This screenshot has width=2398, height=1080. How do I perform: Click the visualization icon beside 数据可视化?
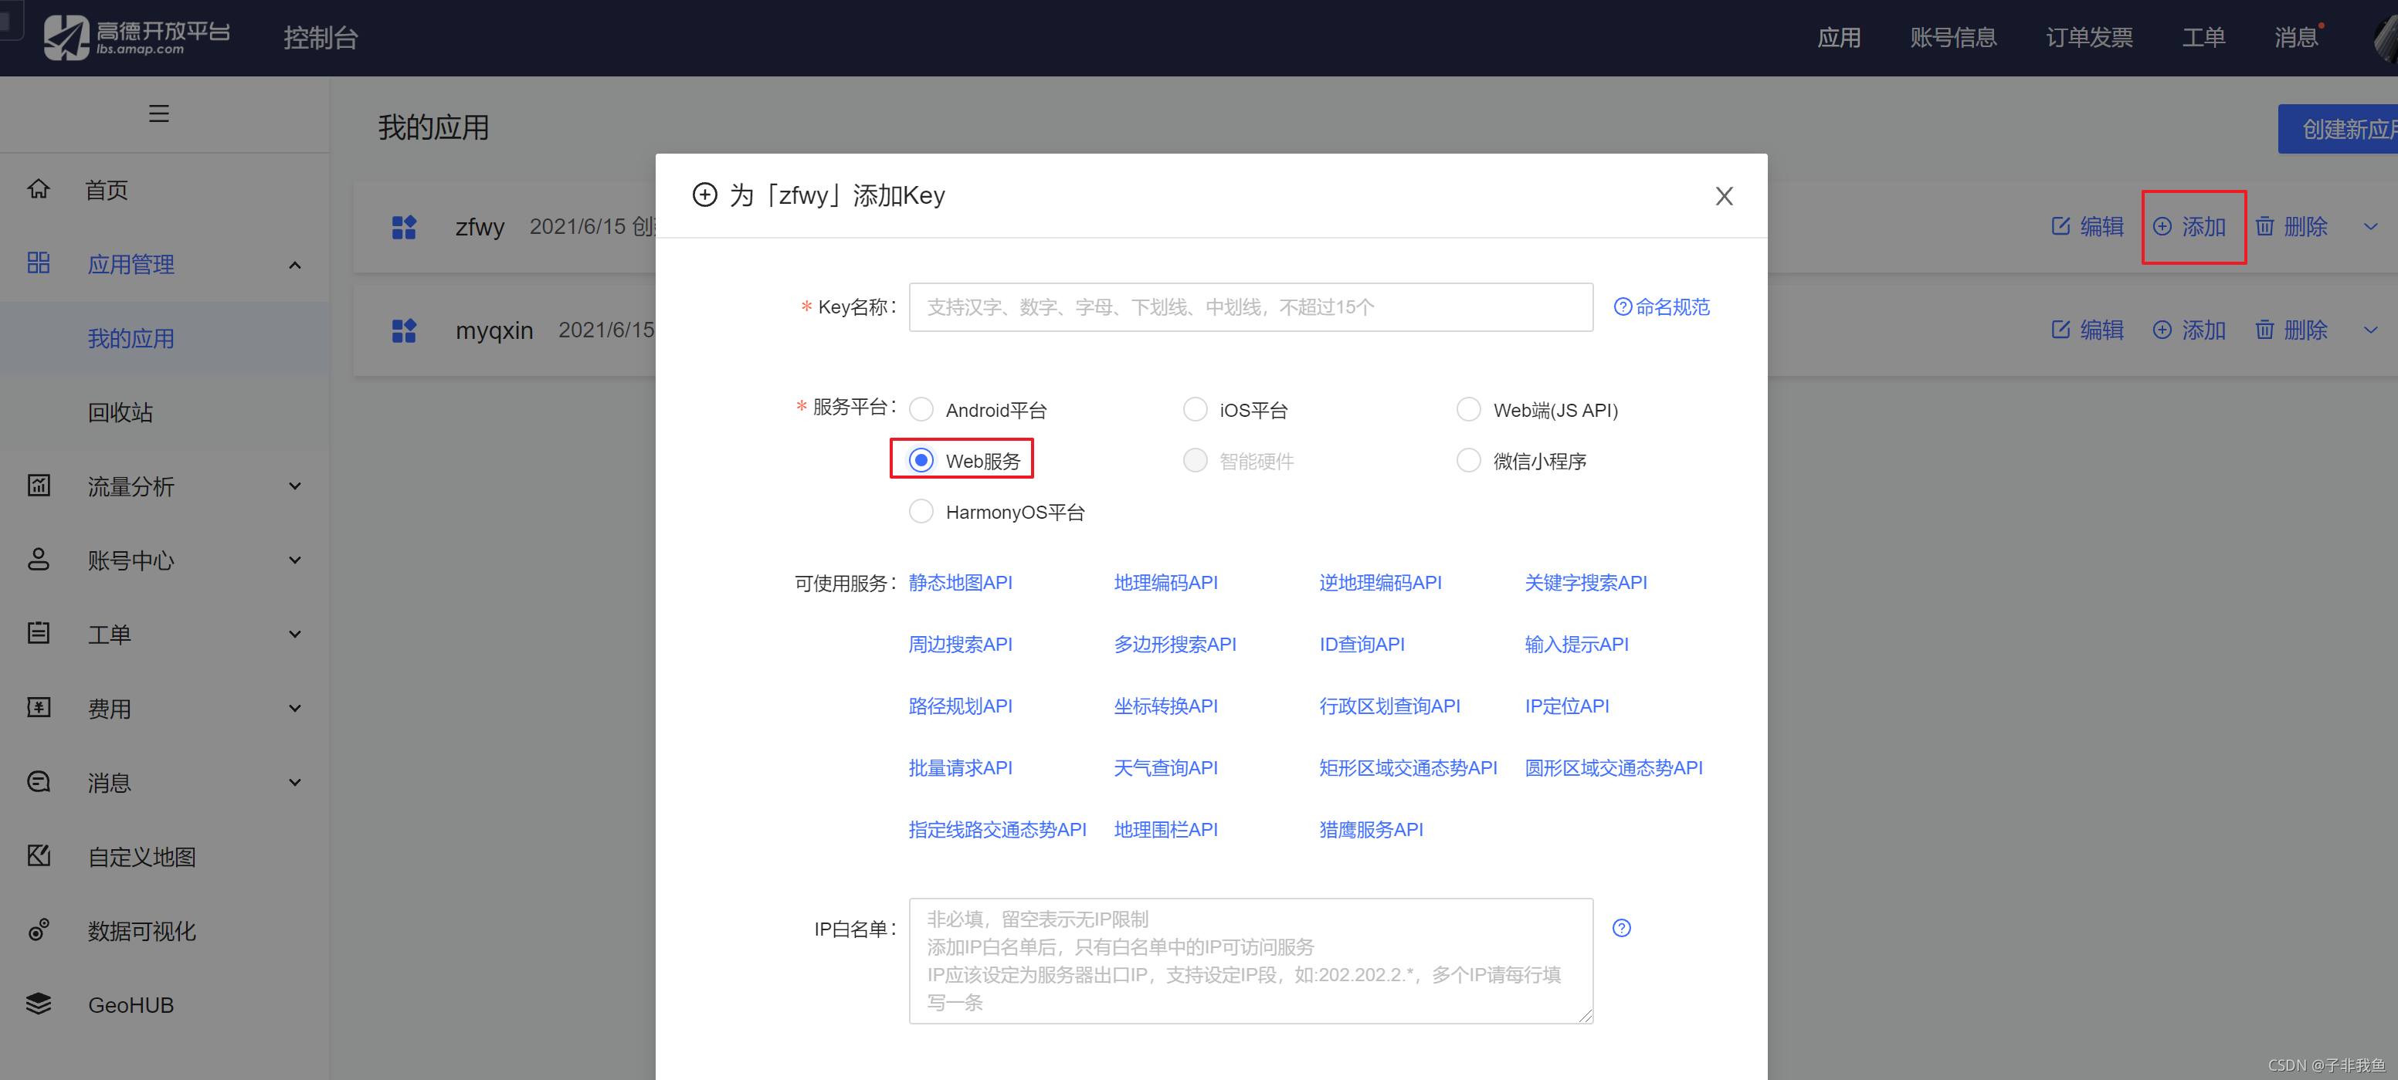click(x=38, y=930)
